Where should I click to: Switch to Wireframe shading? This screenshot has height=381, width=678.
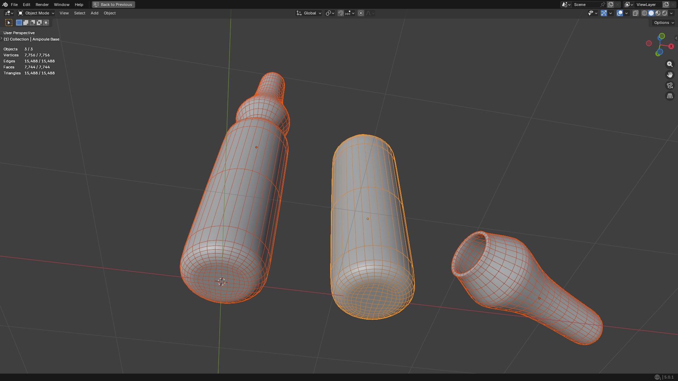644,13
